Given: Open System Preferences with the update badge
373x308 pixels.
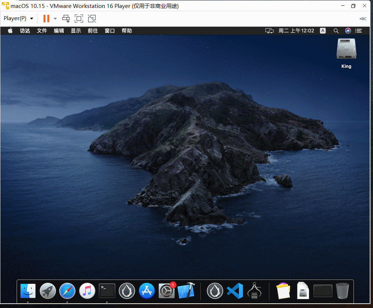Looking at the screenshot, I should [167, 290].
